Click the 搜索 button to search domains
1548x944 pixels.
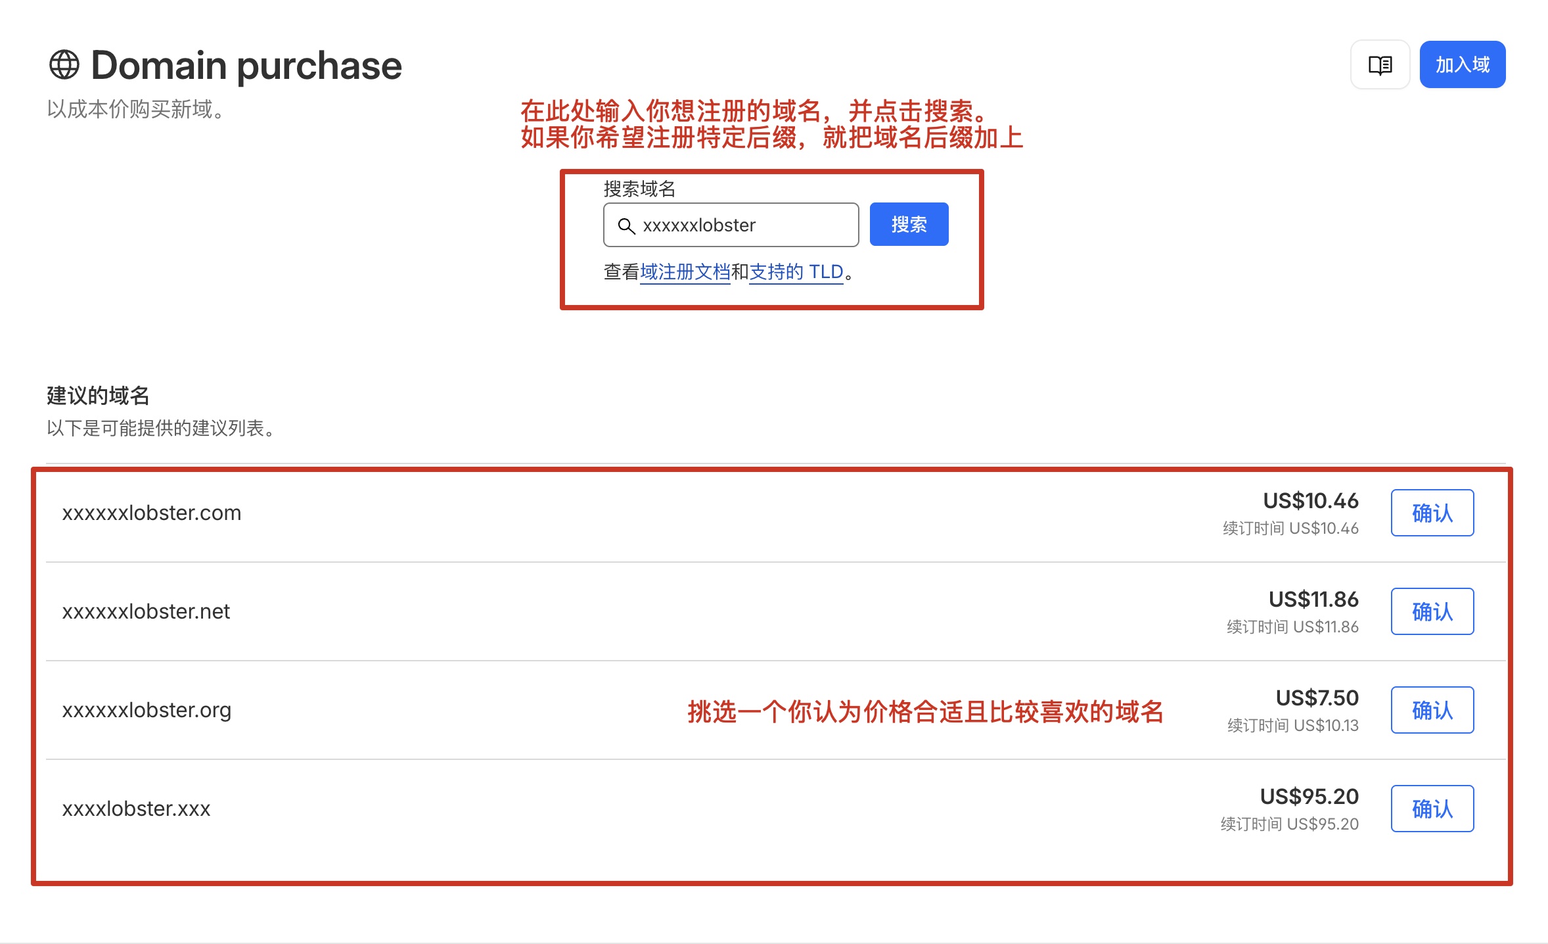pos(908,224)
